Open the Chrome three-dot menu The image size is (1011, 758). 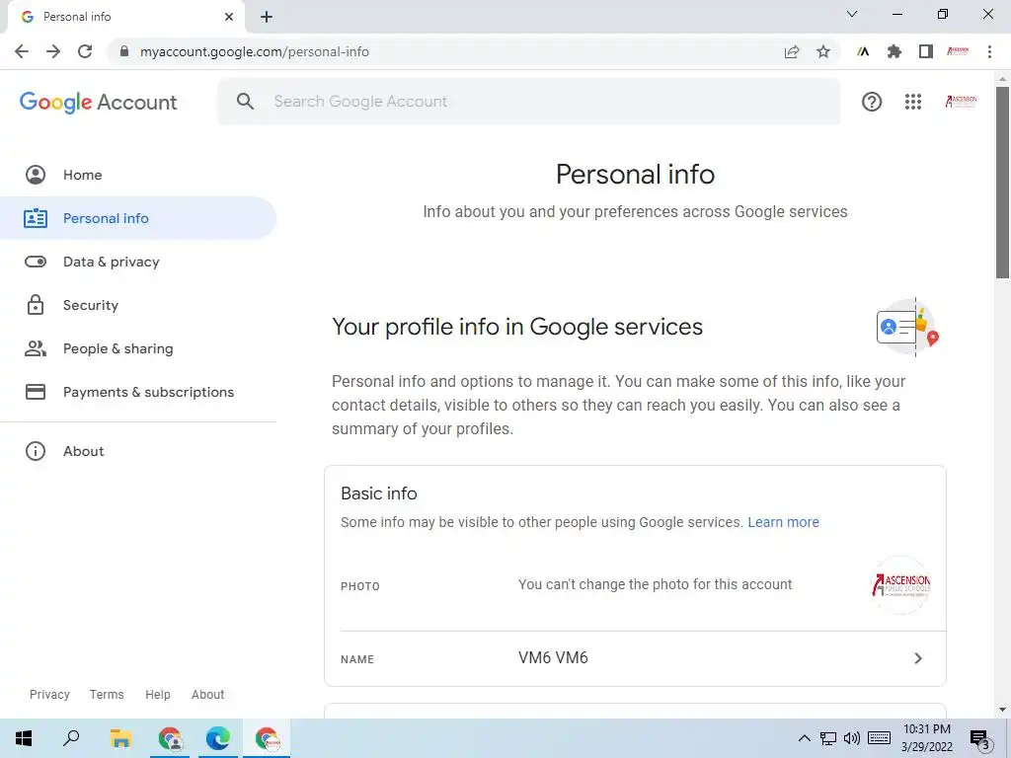989,51
